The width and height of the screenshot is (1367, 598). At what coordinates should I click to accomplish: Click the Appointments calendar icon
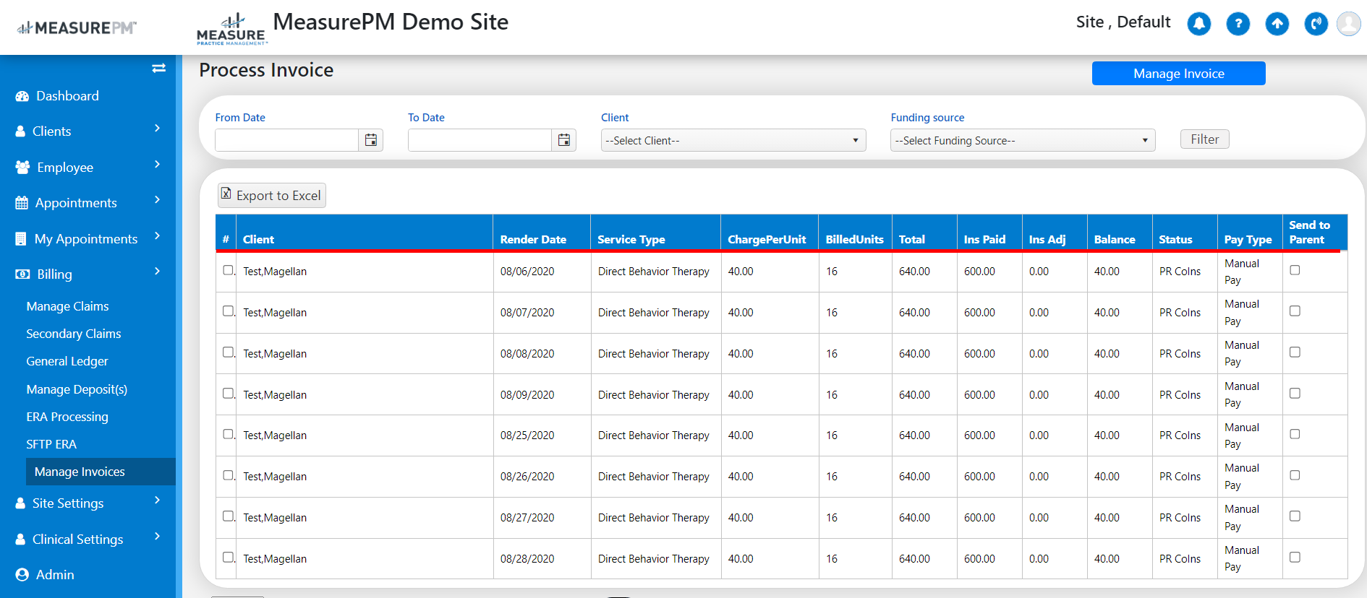[x=22, y=203]
